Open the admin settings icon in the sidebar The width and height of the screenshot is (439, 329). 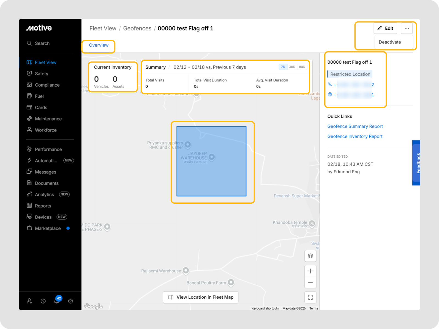pyautogui.click(x=29, y=301)
